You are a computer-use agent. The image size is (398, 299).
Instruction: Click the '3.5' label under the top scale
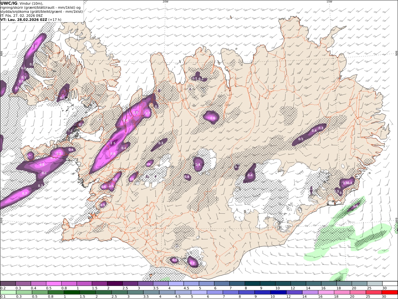155,288
